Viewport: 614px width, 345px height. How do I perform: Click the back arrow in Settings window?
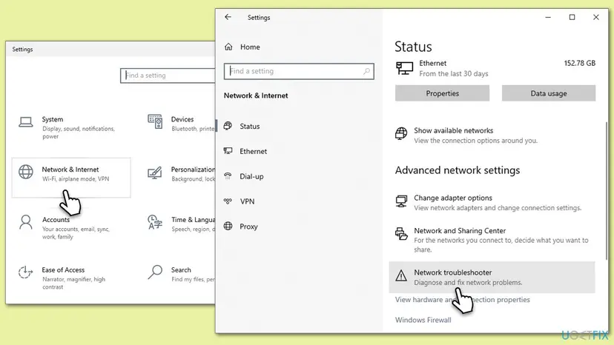pos(228,17)
